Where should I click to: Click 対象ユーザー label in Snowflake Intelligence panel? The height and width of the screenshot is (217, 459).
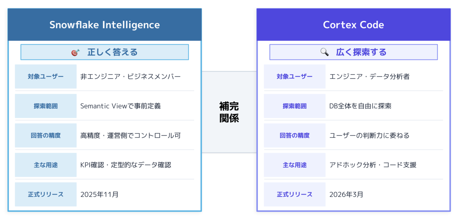pyautogui.click(x=46, y=77)
